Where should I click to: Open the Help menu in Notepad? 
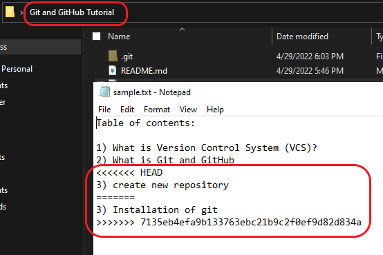(x=215, y=110)
